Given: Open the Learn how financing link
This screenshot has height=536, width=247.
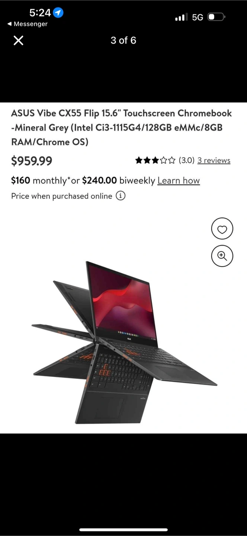Looking at the screenshot, I should [179, 181].
